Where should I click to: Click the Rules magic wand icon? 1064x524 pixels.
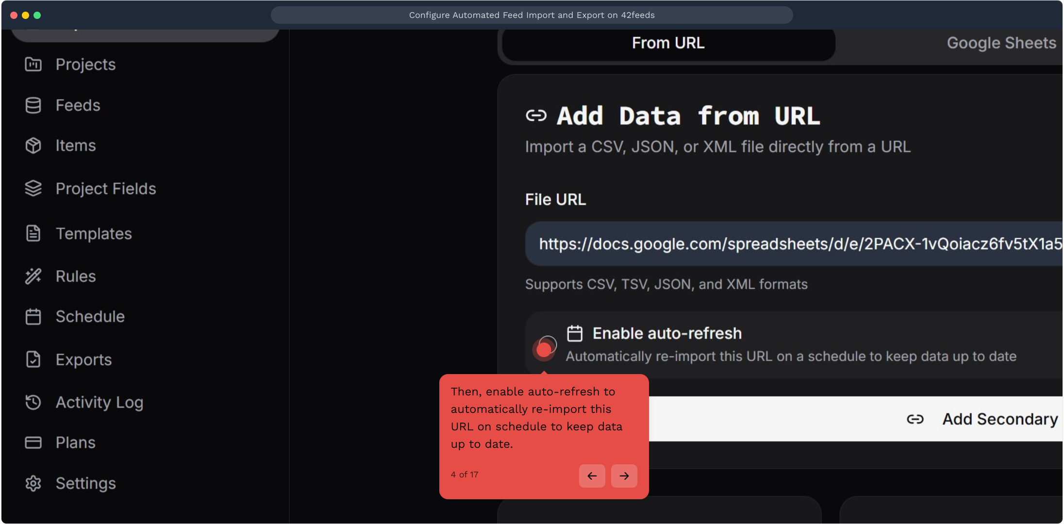(x=33, y=276)
